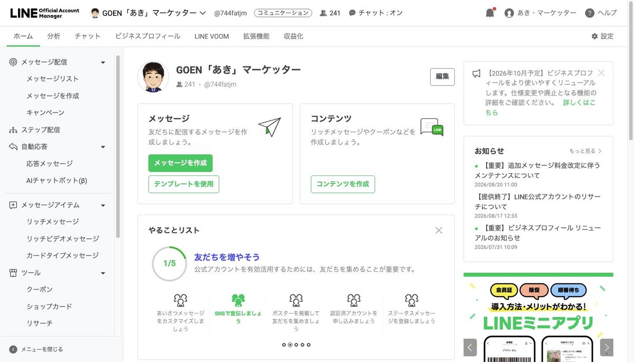Click the paper plane icon in メッセージ card
634x362 pixels.
(269, 127)
